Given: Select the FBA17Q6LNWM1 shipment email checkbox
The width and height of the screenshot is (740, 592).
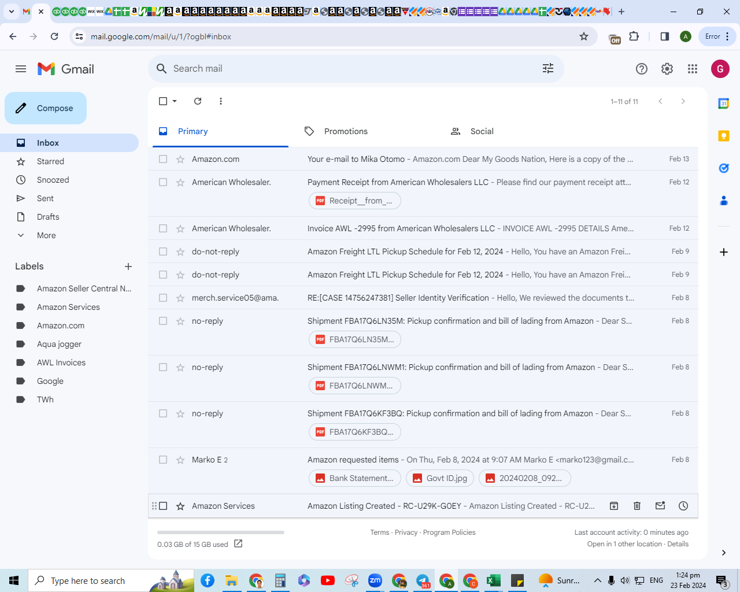Looking at the screenshot, I should (x=163, y=367).
